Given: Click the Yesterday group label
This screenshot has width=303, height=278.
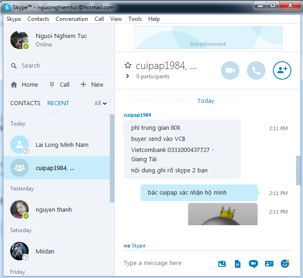Looking at the screenshot, I should tap(22, 189).
